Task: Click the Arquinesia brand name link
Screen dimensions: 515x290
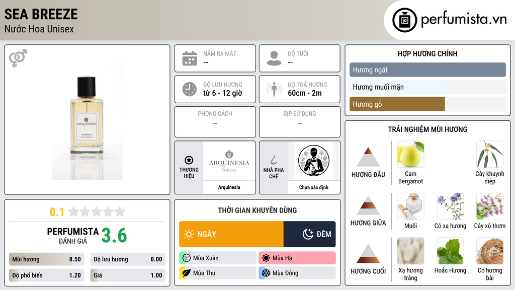Action: coord(229,187)
